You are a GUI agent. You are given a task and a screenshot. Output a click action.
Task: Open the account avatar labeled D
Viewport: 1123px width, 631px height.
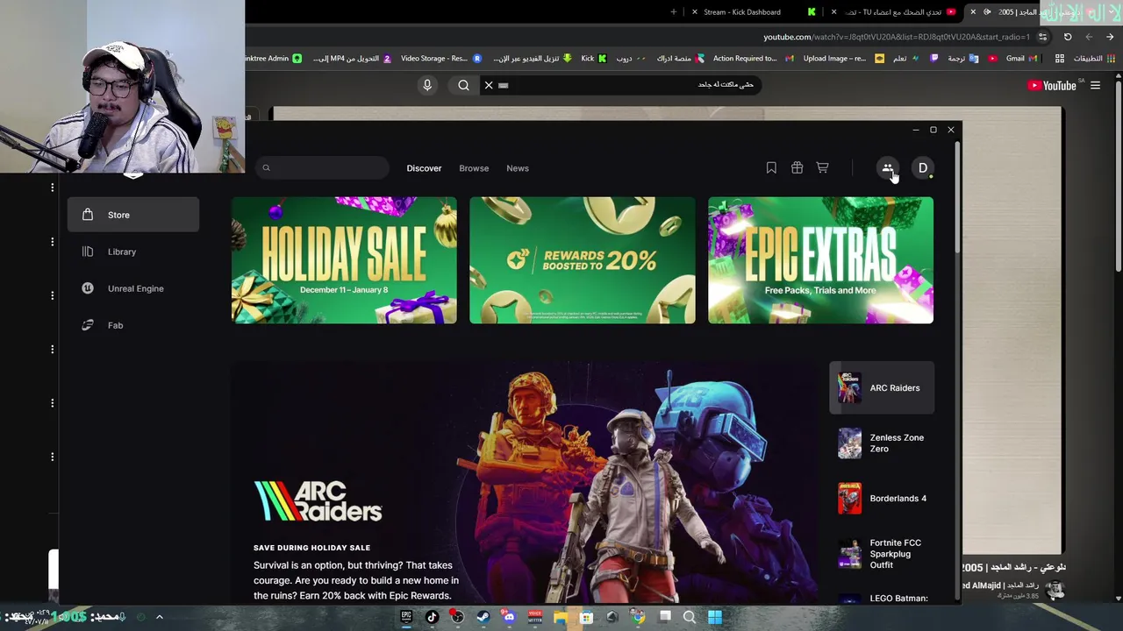[x=923, y=168]
